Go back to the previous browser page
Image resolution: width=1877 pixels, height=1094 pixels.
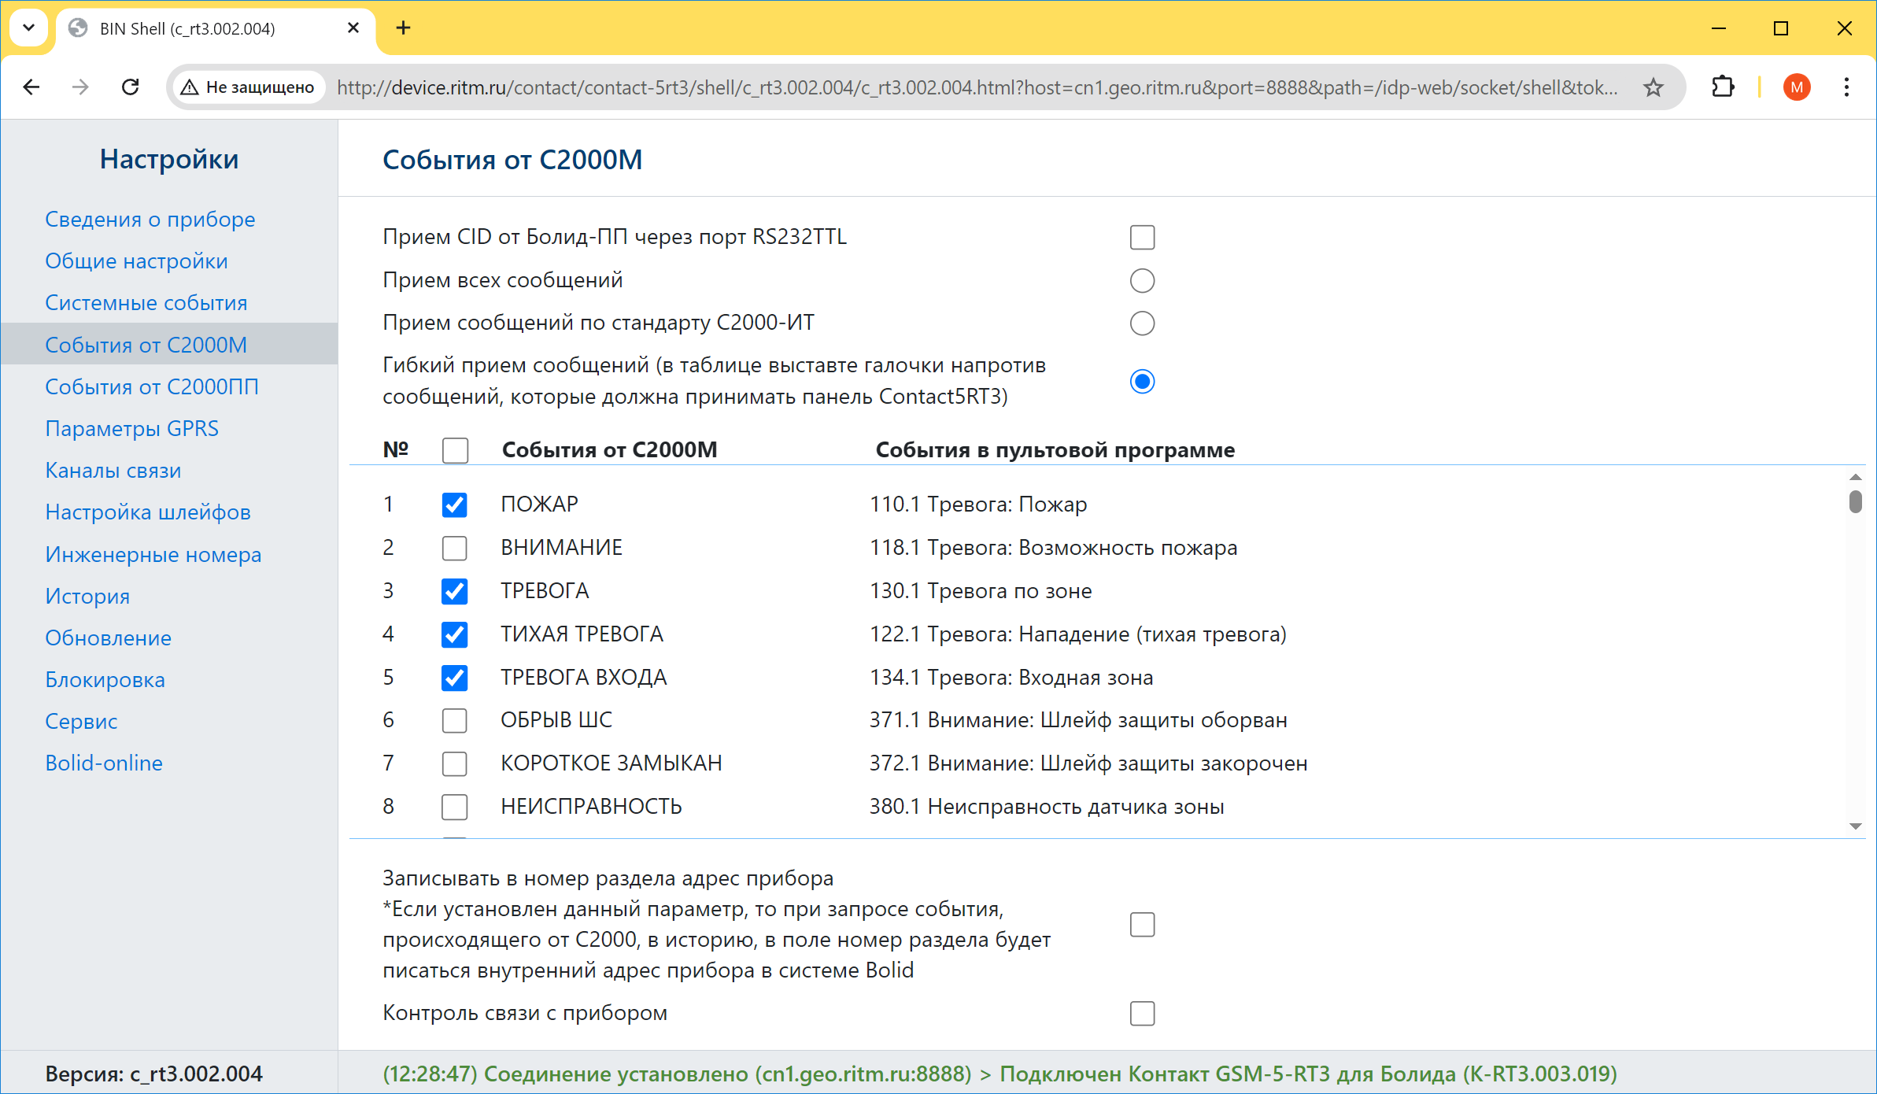(x=31, y=87)
